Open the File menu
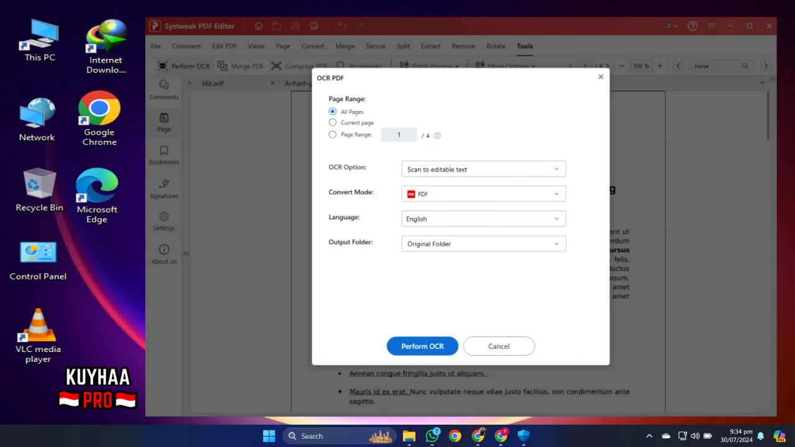Image resolution: width=795 pixels, height=447 pixels. pos(156,46)
